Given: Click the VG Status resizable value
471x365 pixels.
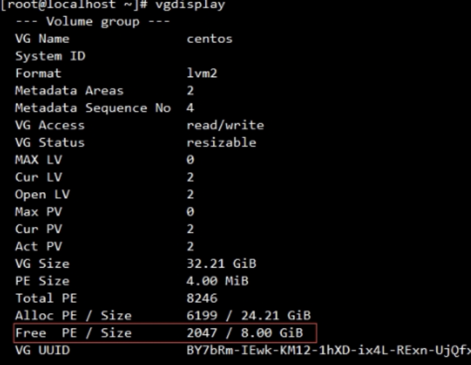Looking at the screenshot, I should pos(222,142).
